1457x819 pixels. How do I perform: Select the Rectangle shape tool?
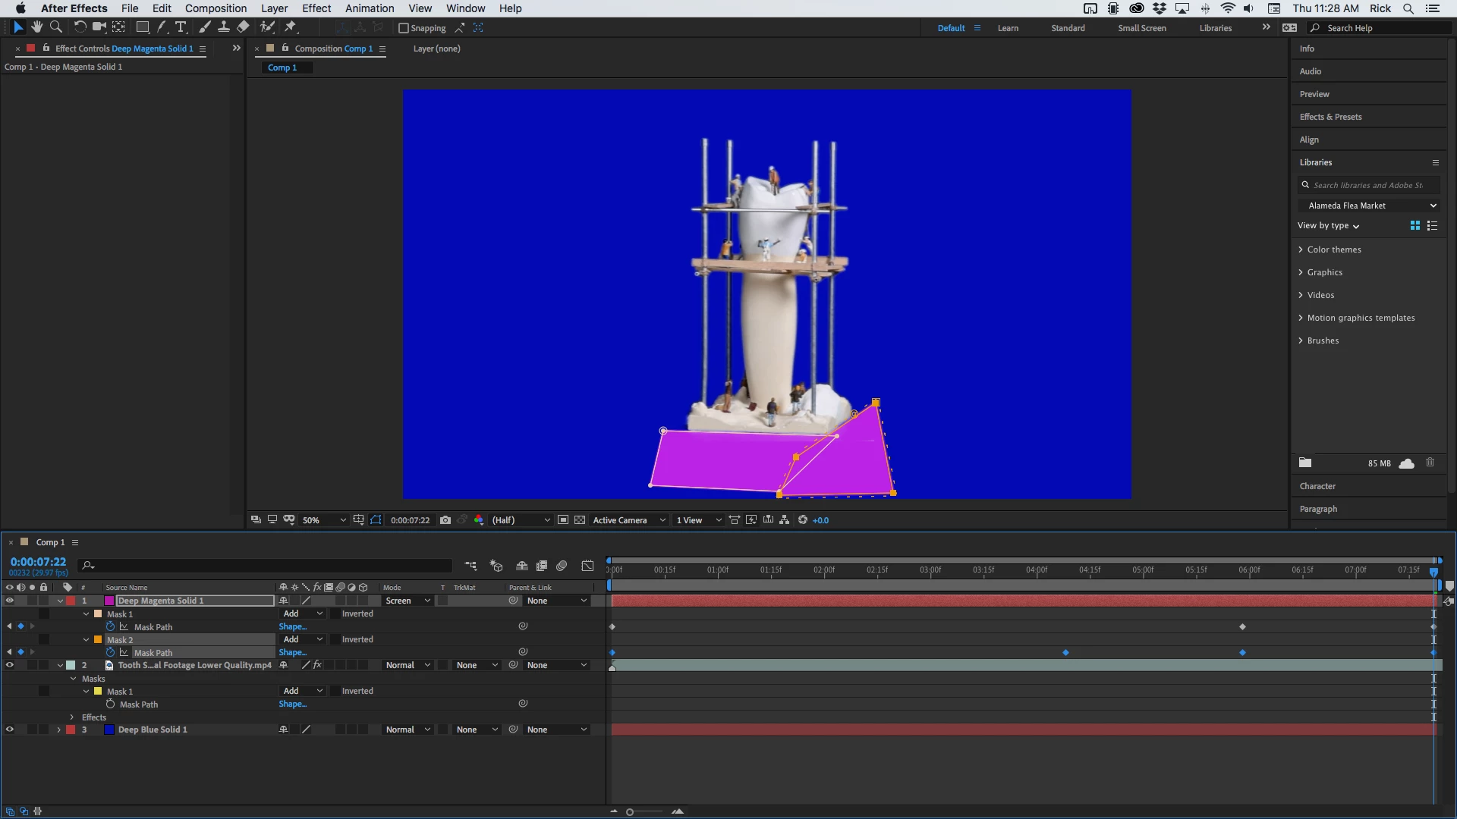(x=142, y=27)
